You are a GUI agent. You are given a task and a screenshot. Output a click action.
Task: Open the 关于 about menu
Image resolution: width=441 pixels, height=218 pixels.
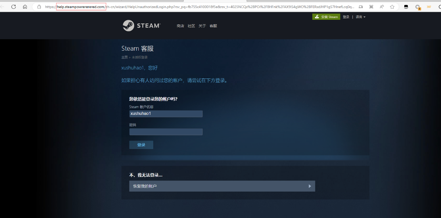pyautogui.click(x=202, y=26)
